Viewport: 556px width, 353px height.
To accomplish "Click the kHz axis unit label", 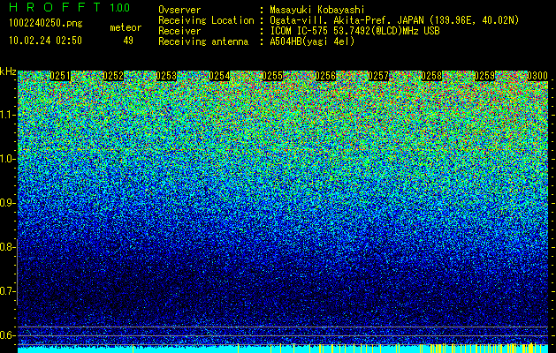I will [x=8, y=71].
